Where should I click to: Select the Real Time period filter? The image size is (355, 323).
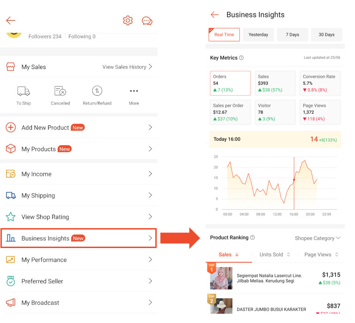point(224,35)
